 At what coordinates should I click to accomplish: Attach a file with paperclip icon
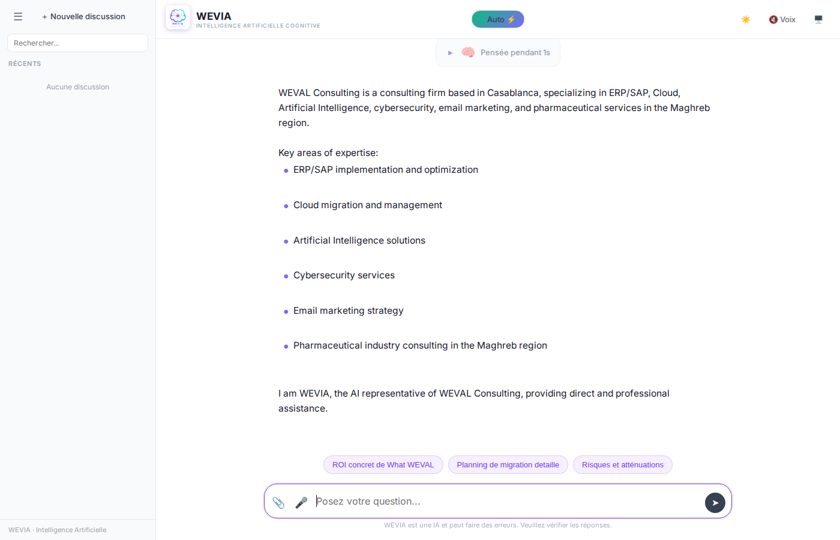pyautogui.click(x=278, y=503)
